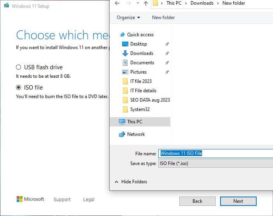Click the Pictures icon

click(125, 72)
